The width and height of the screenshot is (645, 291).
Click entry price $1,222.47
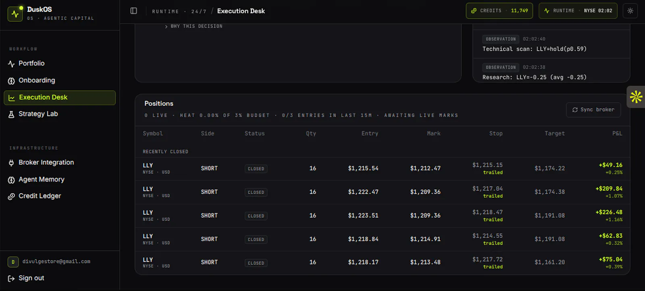tap(363, 192)
